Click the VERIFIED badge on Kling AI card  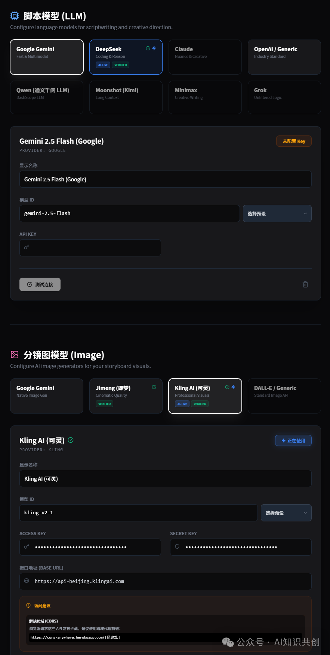click(x=200, y=404)
